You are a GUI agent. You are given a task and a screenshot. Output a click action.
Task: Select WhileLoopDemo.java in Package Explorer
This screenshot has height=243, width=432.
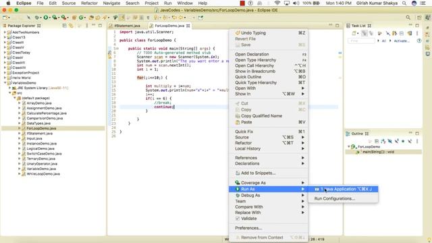pyautogui.click(x=43, y=174)
